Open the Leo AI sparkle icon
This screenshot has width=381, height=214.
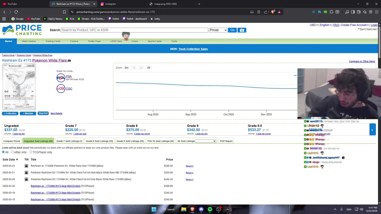pyautogui.click(x=365, y=12)
